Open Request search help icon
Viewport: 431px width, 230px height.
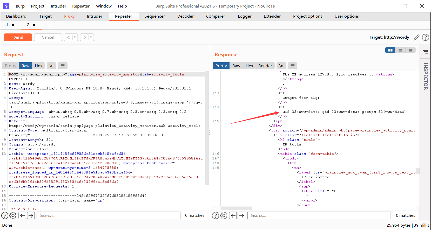point(5,215)
